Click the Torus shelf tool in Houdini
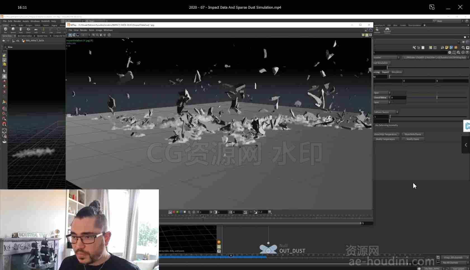The height and width of the screenshot is (270, 470). click(x=28, y=30)
